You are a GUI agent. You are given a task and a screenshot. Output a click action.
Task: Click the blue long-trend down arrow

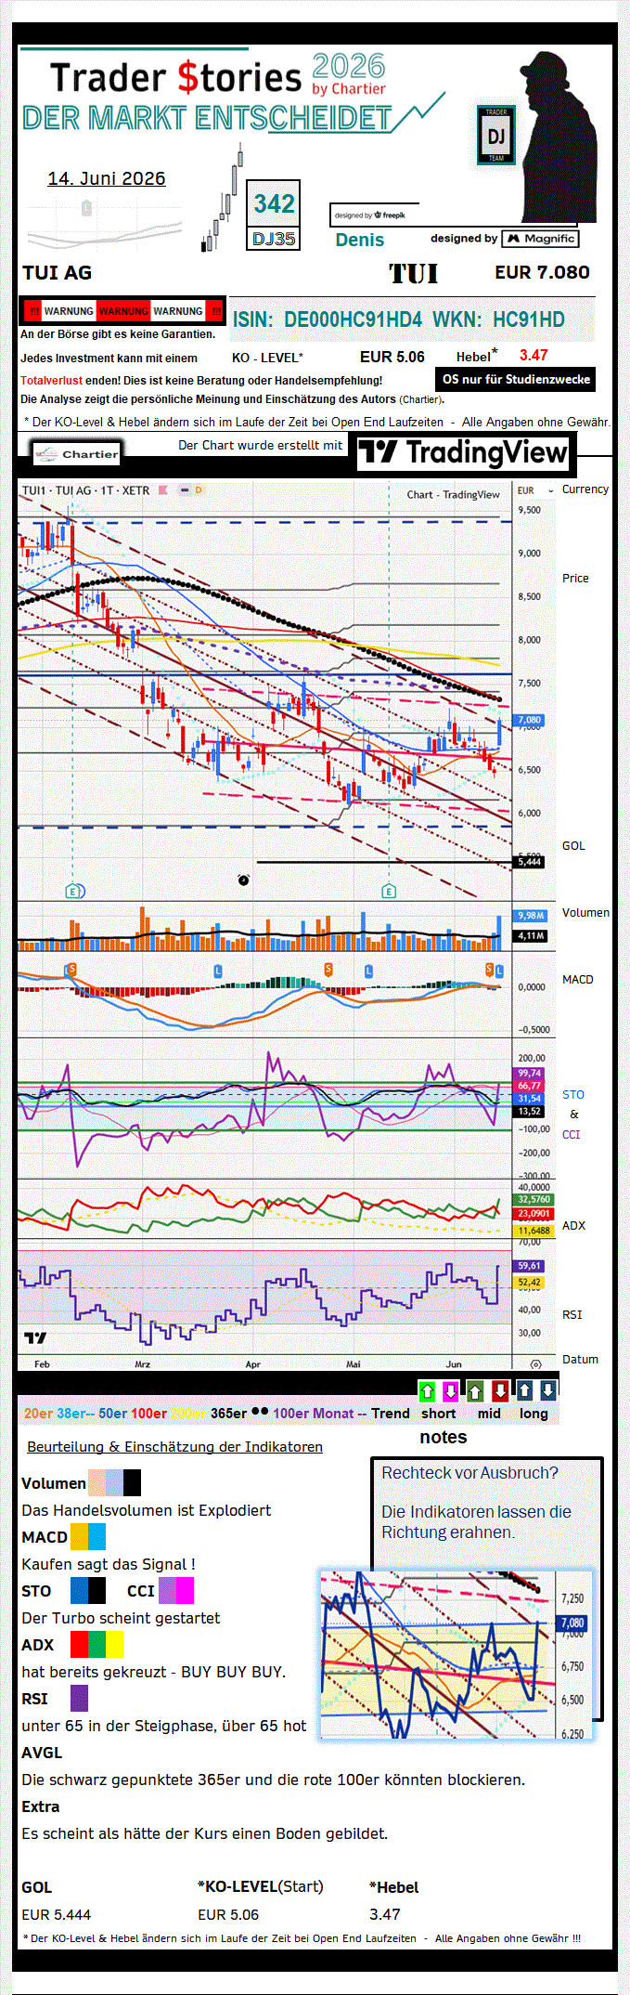point(547,1390)
